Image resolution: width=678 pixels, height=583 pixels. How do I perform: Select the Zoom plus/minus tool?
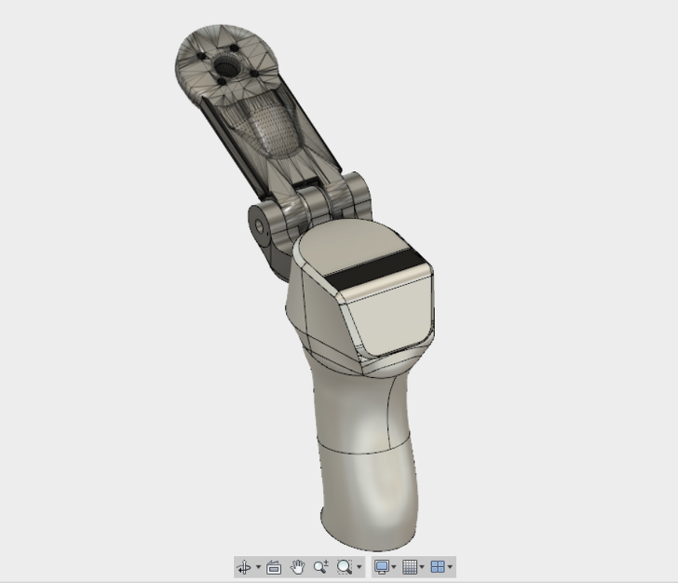tap(321, 567)
